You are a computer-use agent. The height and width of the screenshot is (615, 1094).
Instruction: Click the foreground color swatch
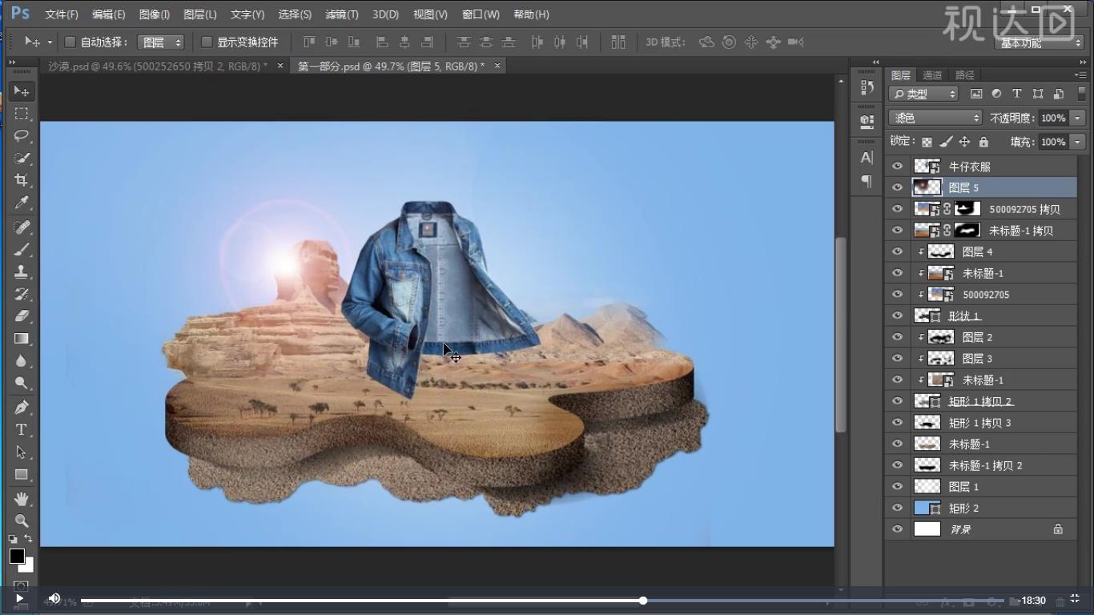[x=17, y=556]
